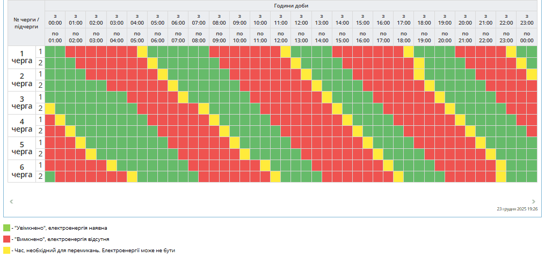Click the yellow switching-time legend square
This screenshot has height=257, width=545.
point(6,250)
